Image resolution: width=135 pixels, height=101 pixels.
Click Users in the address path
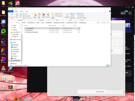(38, 23)
